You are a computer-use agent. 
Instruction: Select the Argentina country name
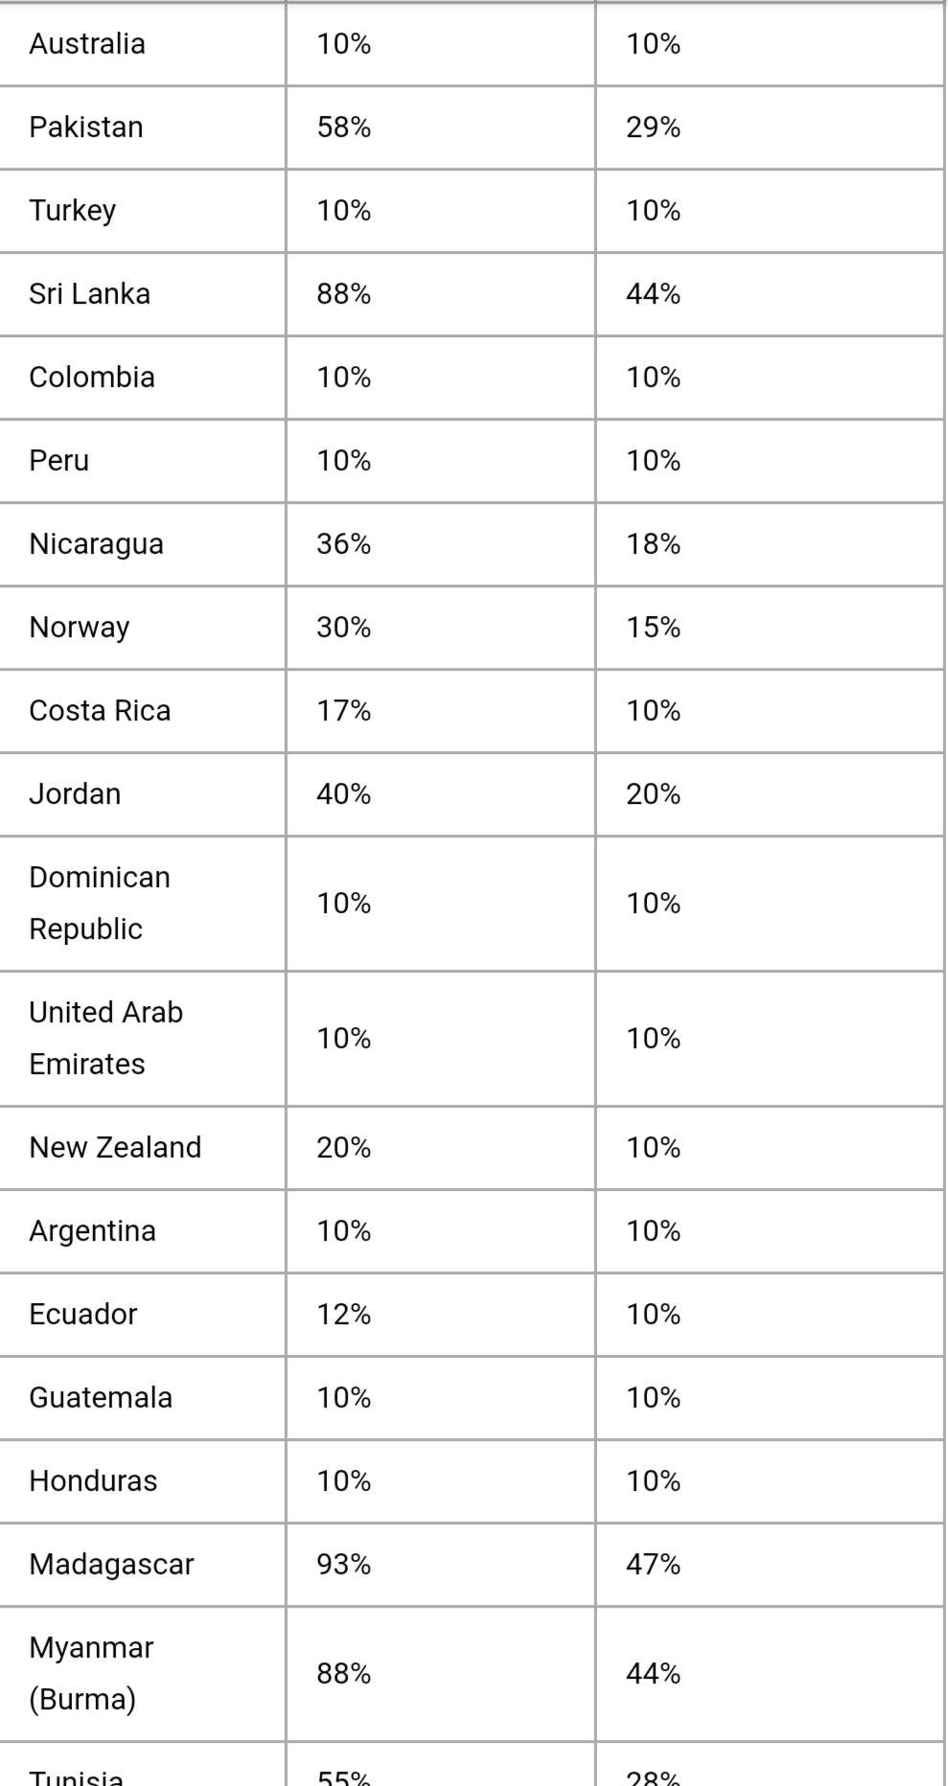[x=92, y=1231]
